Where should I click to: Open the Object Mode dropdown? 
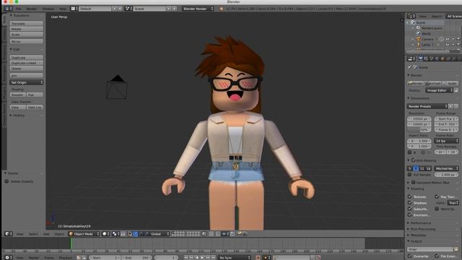point(84,234)
